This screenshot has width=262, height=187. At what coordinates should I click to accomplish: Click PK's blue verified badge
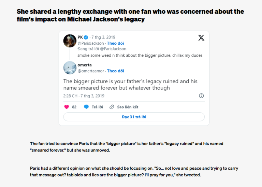[86, 37]
